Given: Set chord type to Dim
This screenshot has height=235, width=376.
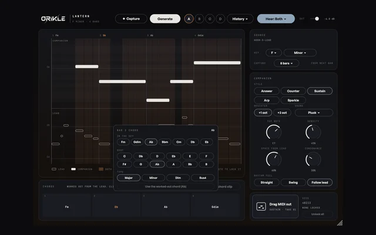Looking at the screenshot, I should 178,177.
